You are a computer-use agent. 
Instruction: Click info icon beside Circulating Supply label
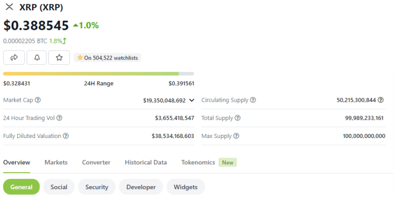click(x=253, y=100)
